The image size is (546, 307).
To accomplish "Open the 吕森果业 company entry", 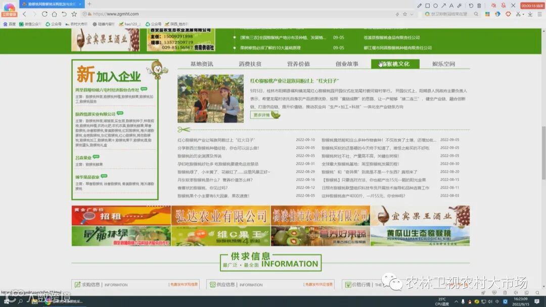I will tap(83, 158).
